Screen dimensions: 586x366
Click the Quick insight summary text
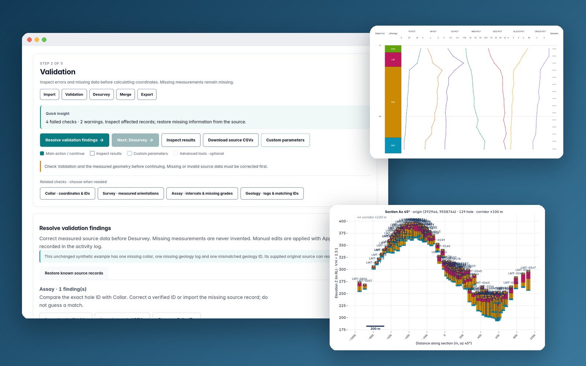tap(146, 122)
